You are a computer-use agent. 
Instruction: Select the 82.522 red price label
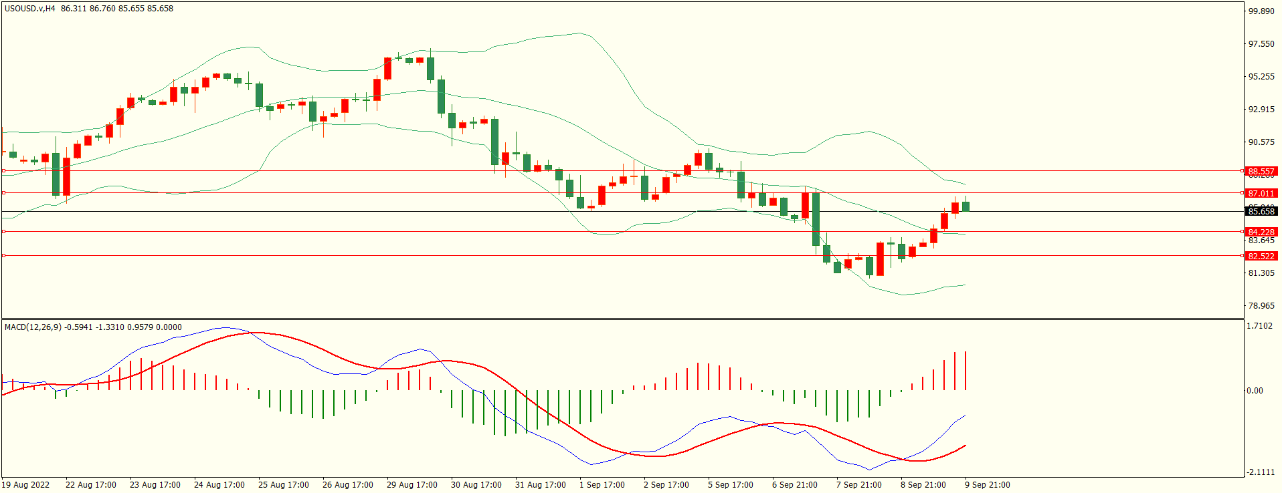point(1261,257)
